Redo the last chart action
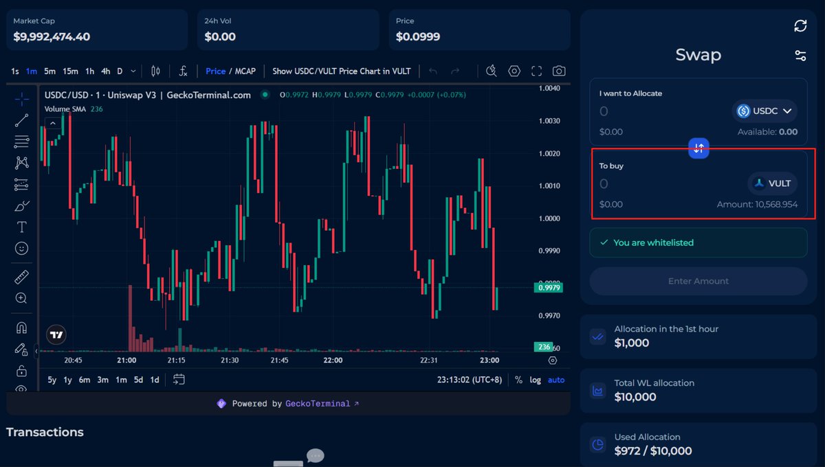Viewport: 825px width, 467px height. click(x=454, y=71)
